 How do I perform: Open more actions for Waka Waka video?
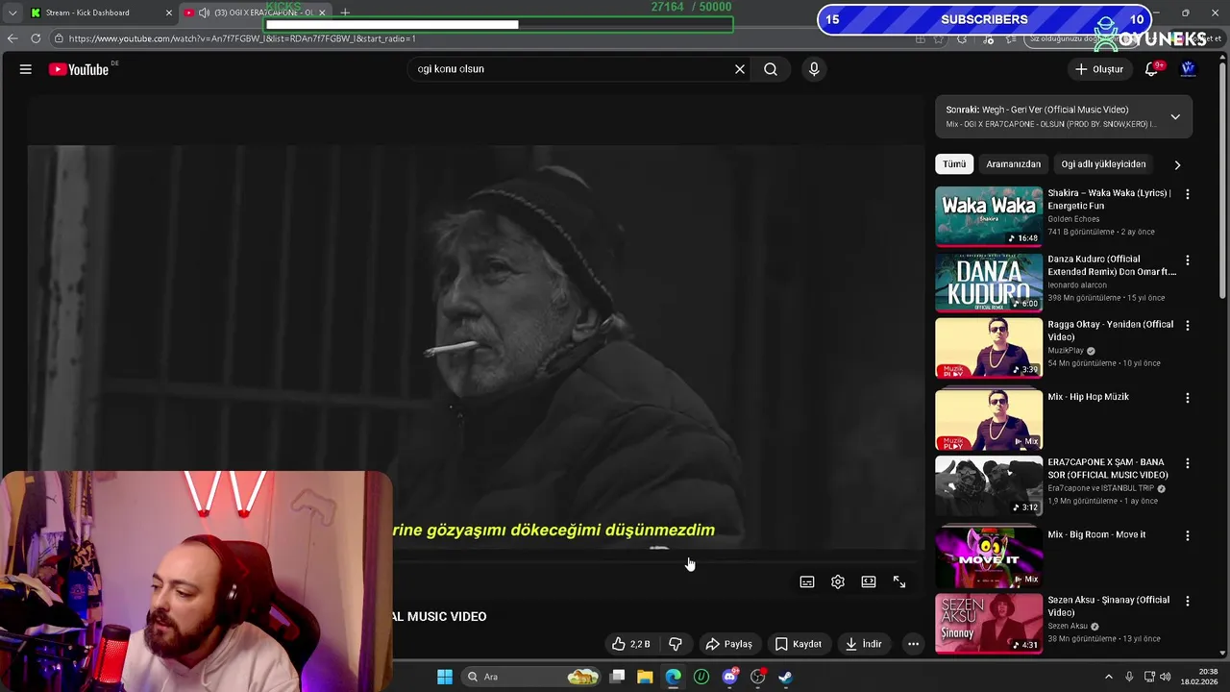coord(1188,194)
